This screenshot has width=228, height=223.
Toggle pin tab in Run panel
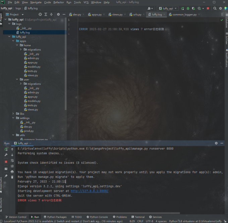click(x=6, y=176)
